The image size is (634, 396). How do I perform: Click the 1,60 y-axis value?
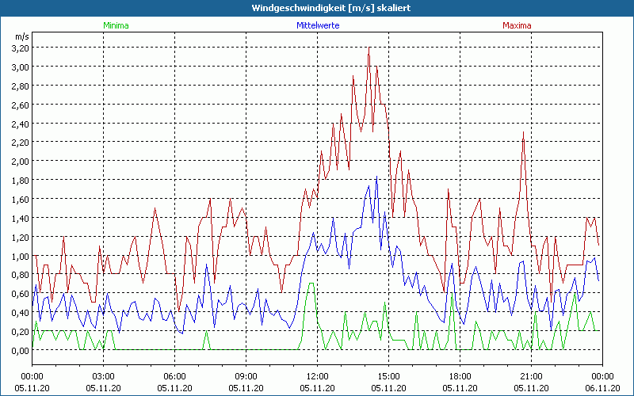[21, 200]
